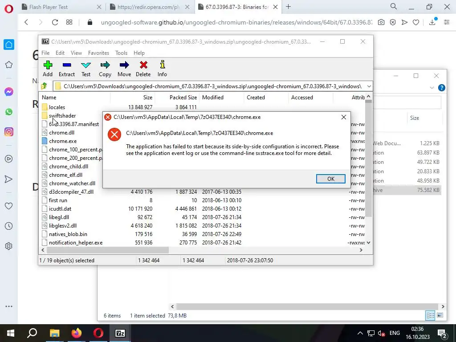This screenshot has height=342, width=456.
Task: Select chrome_elf.dll file
Action: 66,175
